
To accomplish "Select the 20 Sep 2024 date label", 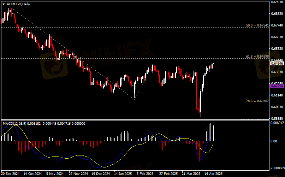I will pos(10,174).
